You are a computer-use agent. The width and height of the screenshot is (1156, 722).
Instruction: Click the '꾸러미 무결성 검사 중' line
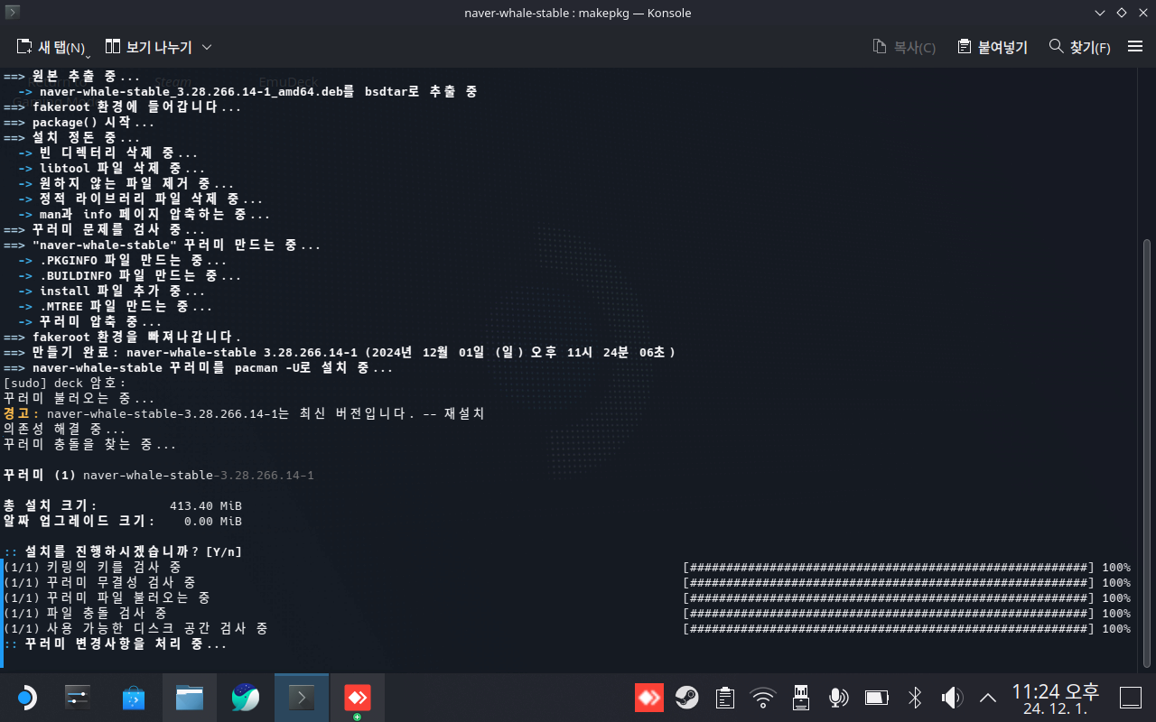[99, 582]
